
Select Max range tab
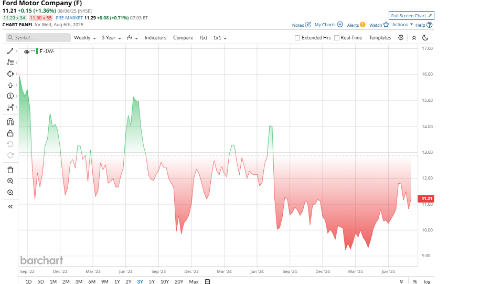coord(194,281)
